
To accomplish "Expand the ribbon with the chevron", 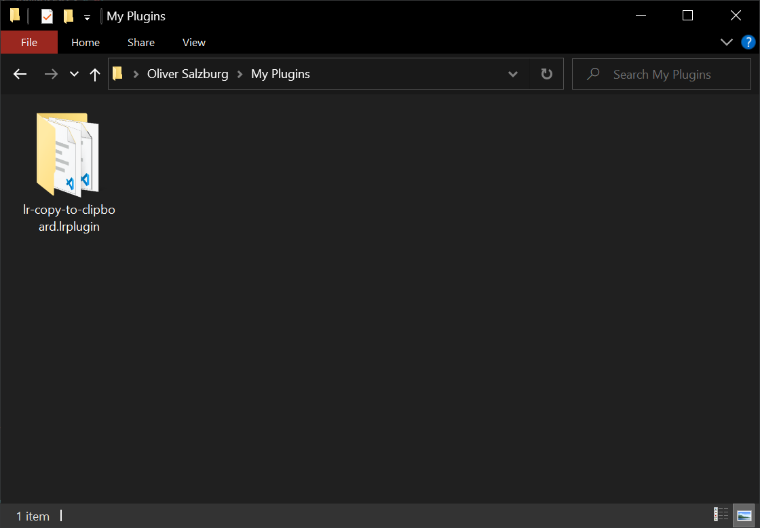I will (x=727, y=42).
